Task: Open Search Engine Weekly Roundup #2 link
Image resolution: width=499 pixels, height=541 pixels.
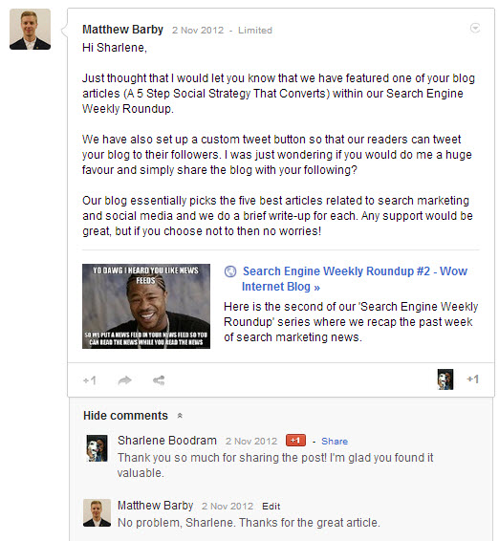Action: [355, 279]
